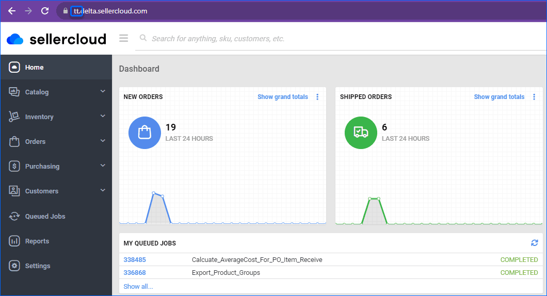
Task: Click the 6 shipped orders count
Action: [x=384, y=127]
